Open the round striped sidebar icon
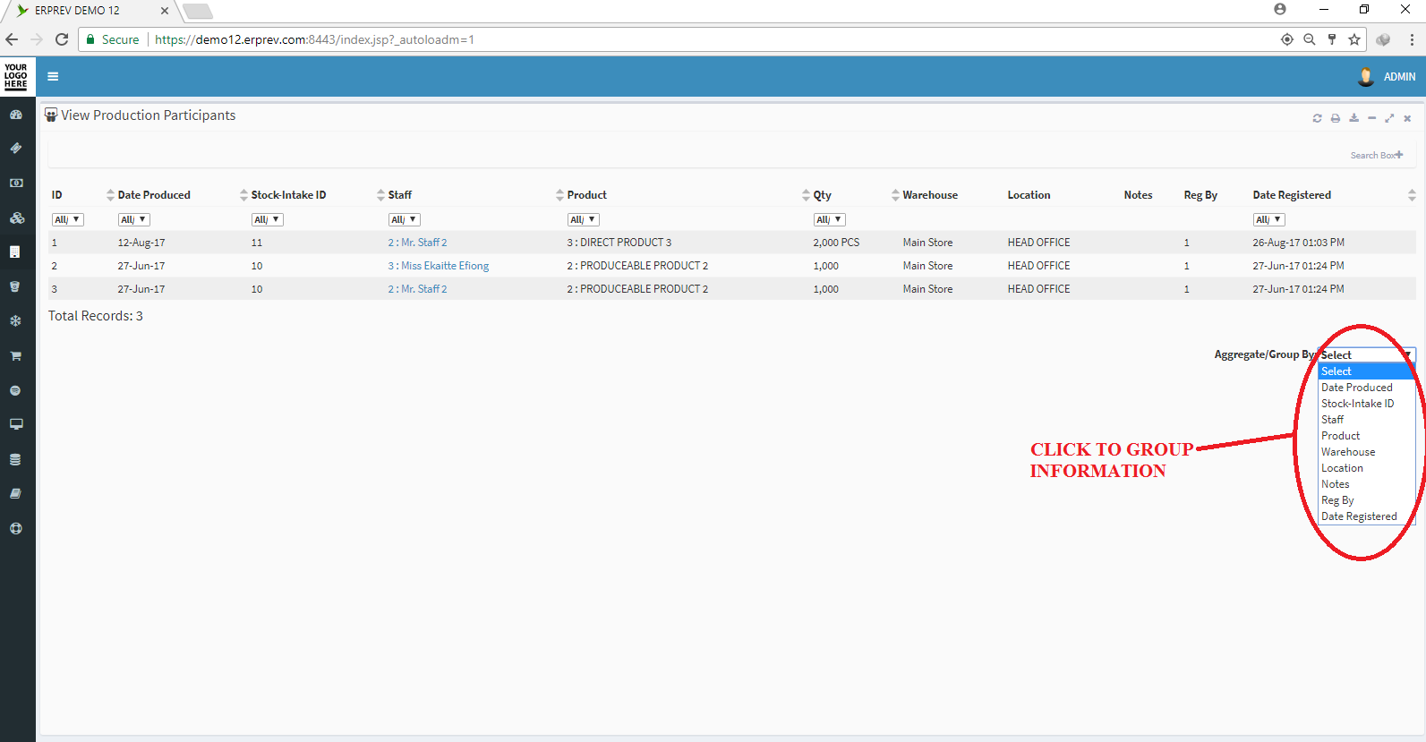This screenshot has width=1426, height=742. (15, 390)
